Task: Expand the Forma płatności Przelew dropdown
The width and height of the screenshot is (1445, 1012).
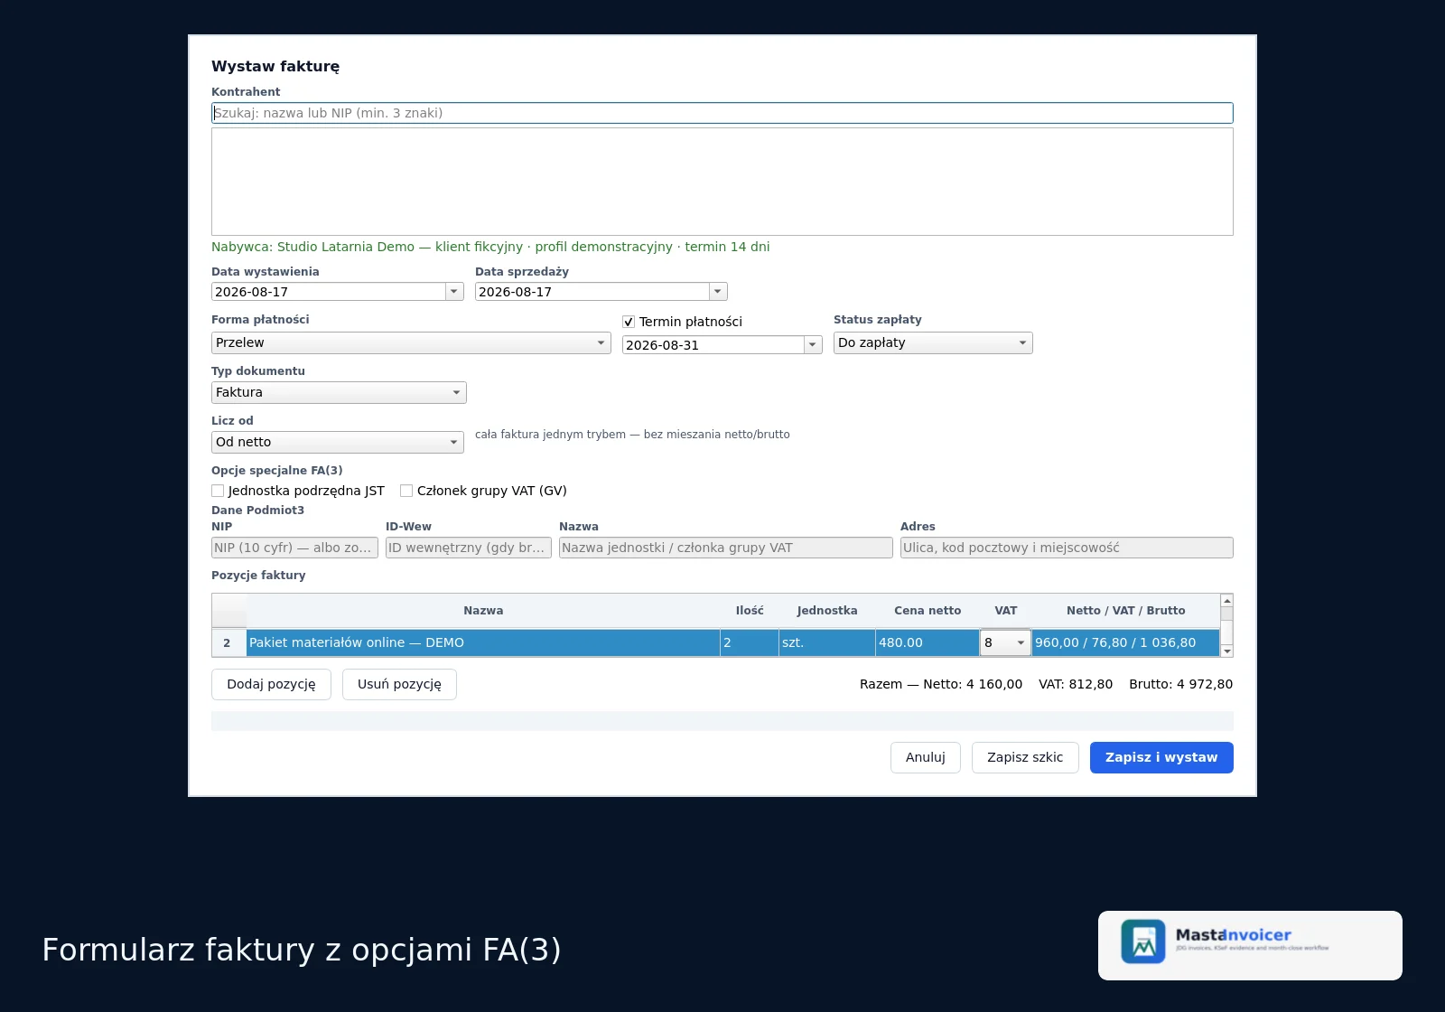Action: tap(411, 343)
